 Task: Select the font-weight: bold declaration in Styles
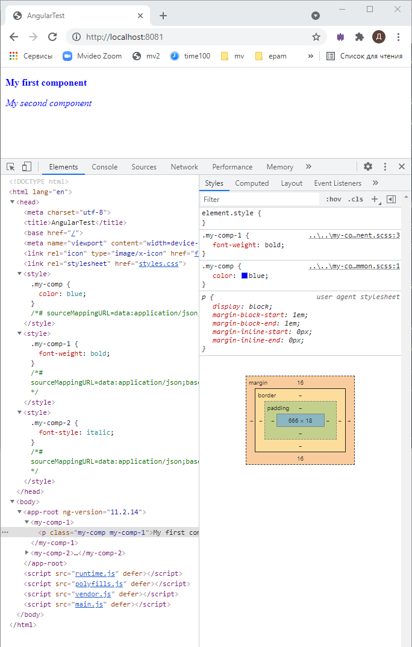[x=248, y=245]
